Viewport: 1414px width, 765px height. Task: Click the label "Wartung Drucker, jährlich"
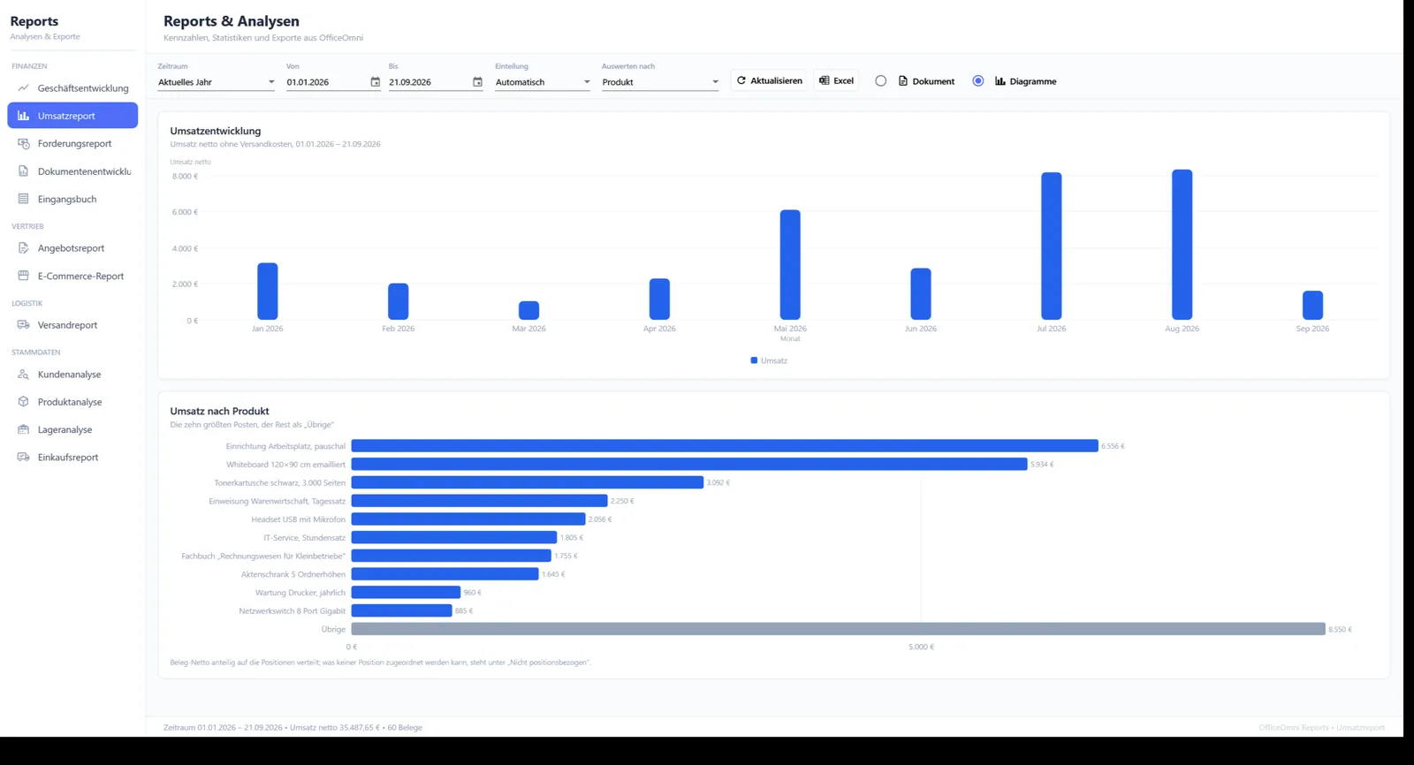[x=300, y=593]
